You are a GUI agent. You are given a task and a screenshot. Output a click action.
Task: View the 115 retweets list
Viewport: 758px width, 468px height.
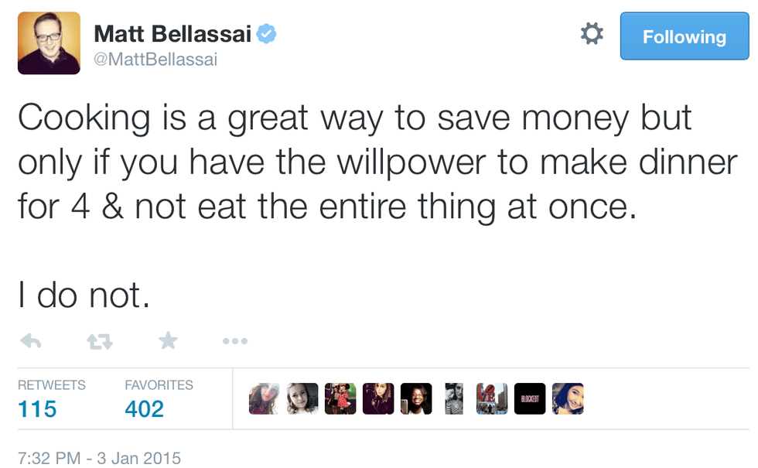[37, 408]
